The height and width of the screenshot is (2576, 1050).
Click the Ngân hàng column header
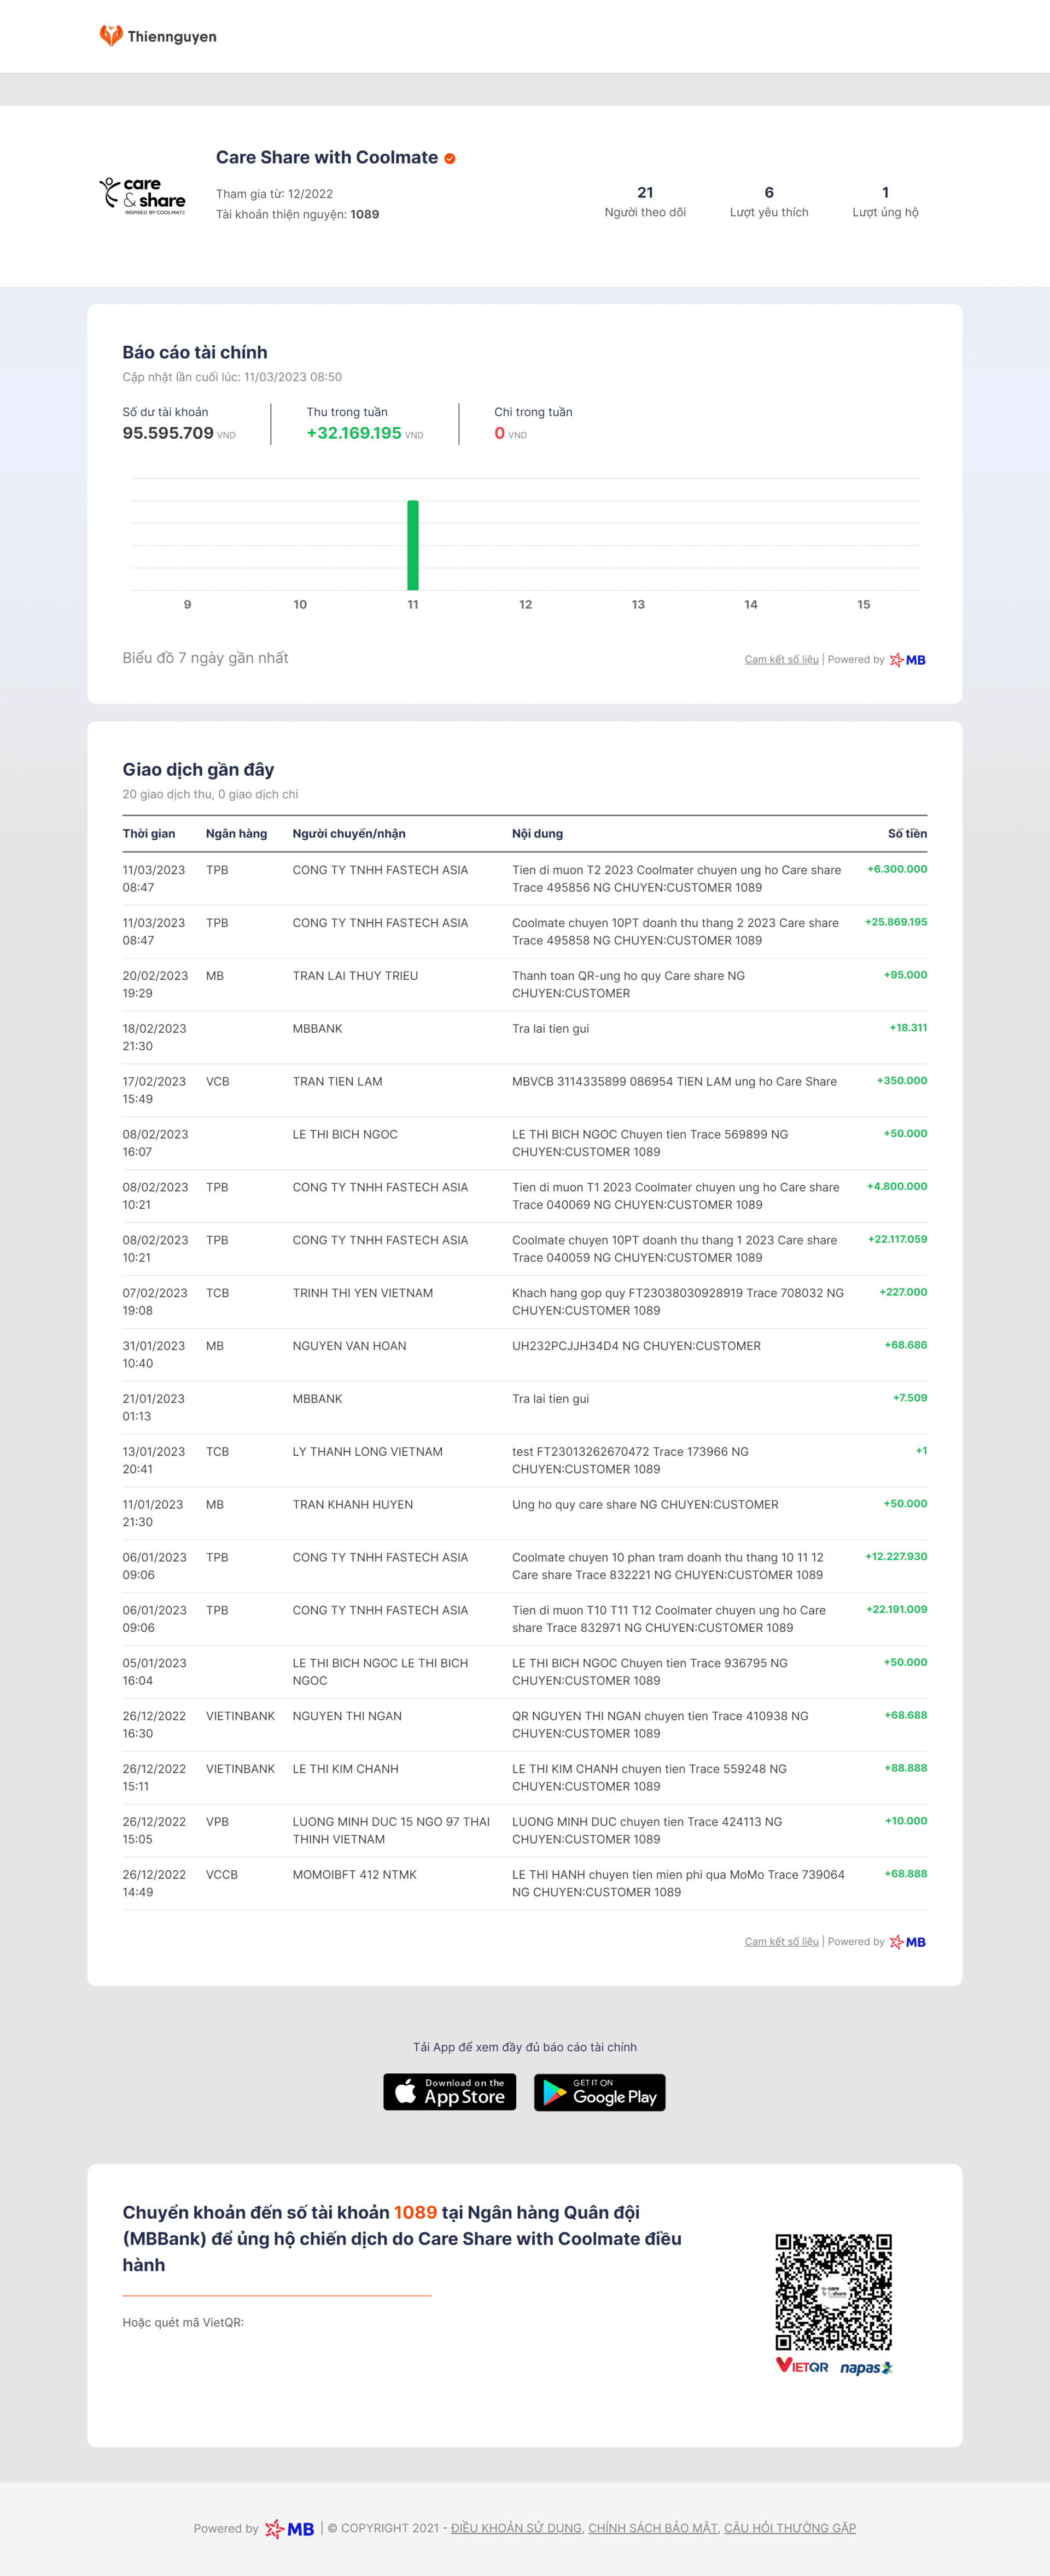tap(236, 834)
